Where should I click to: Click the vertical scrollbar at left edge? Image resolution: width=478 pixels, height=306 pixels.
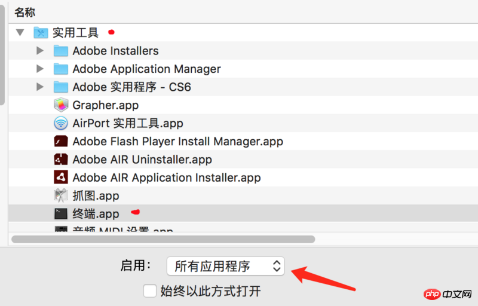tap(2, 55)
